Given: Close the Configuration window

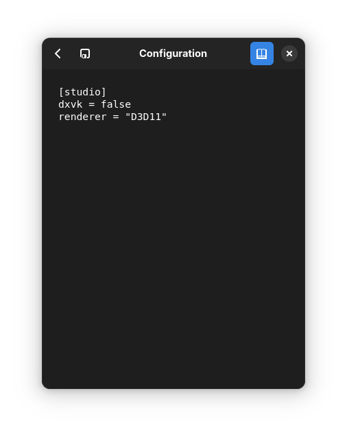Looking at the screenshot, I should 289,54.
